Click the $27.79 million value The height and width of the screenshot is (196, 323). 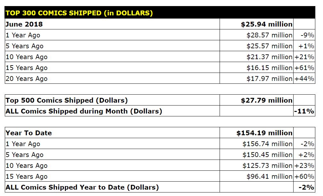(x=266, y=100)
